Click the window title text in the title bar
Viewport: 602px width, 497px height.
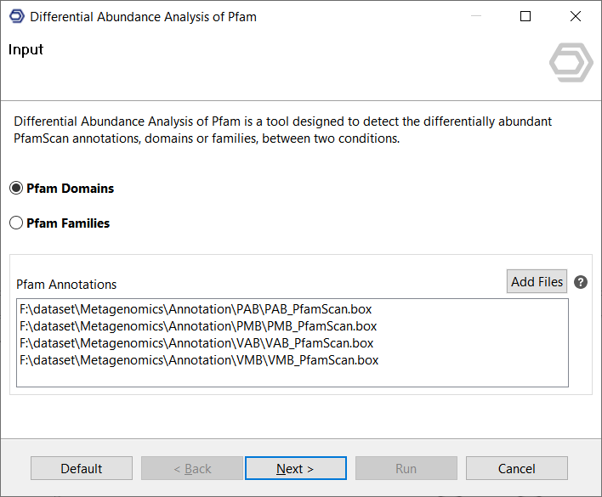(x=143, y=16)
